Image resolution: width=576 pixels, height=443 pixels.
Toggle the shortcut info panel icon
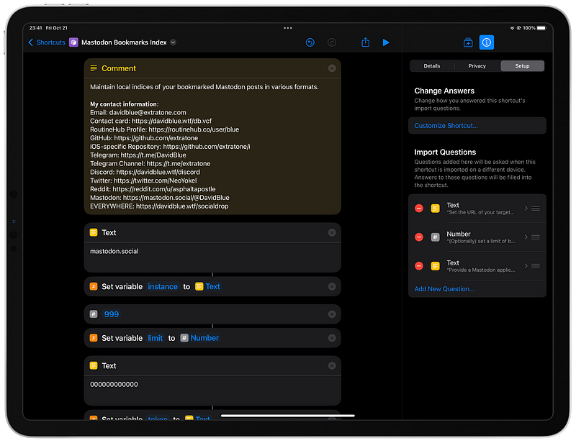pyautogui.click(x=487, y=42)
